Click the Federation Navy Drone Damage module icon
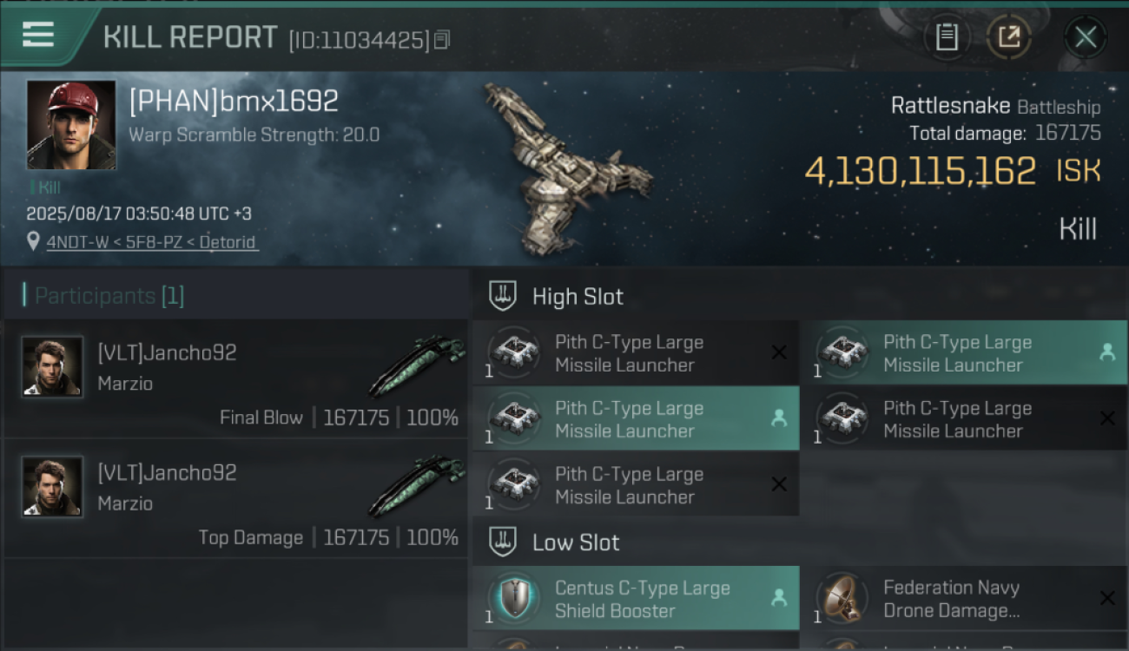This screenshot has width=1129, height=651. pos(839,598)
